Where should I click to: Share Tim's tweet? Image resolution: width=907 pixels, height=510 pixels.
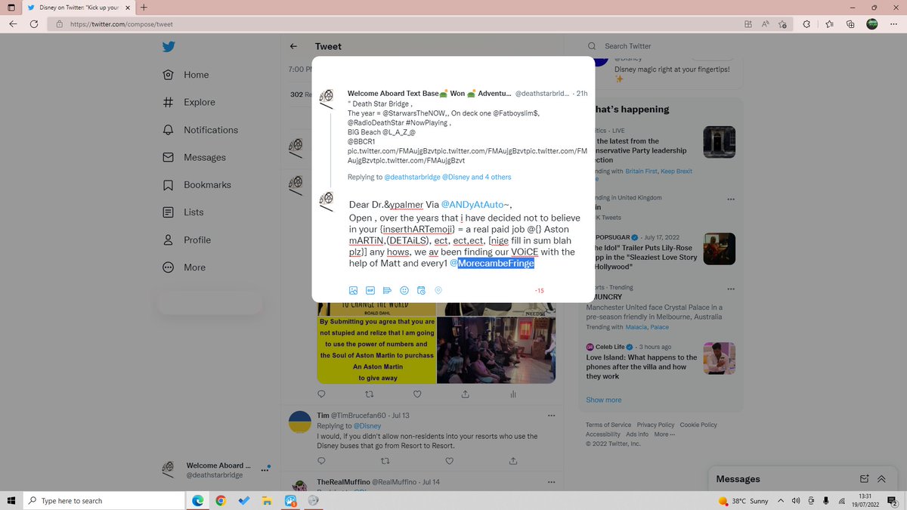click(513, 461)
